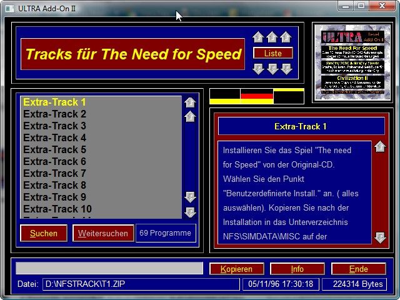Select Extra-Track 2 in the list
Viewport: 400px width, 300px height.
101,114
